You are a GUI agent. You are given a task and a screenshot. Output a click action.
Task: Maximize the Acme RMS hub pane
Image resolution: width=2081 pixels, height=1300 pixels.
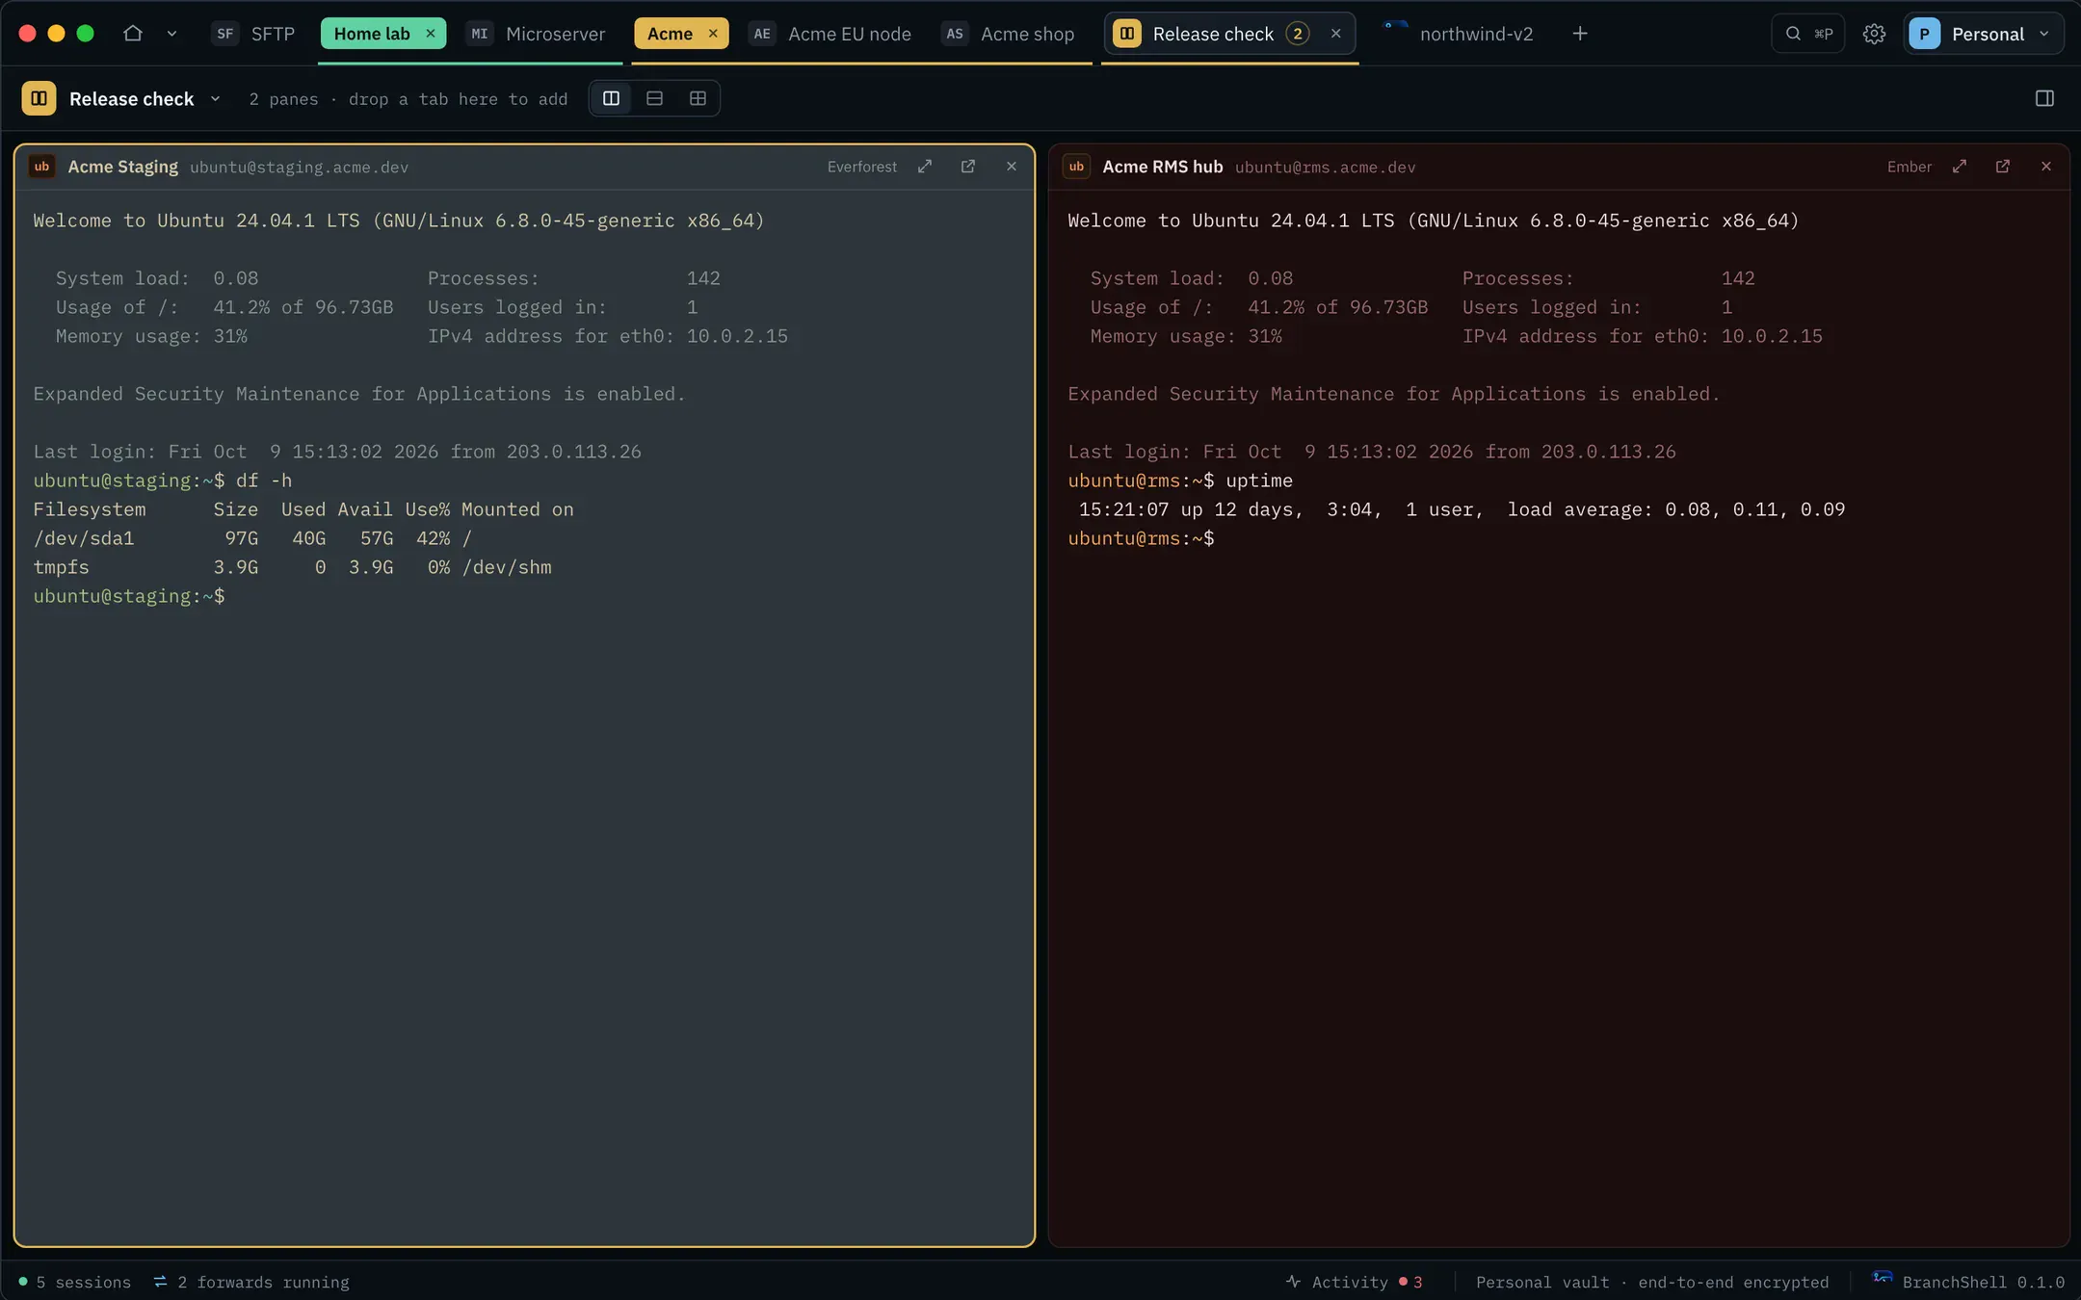pos(1960,167)
